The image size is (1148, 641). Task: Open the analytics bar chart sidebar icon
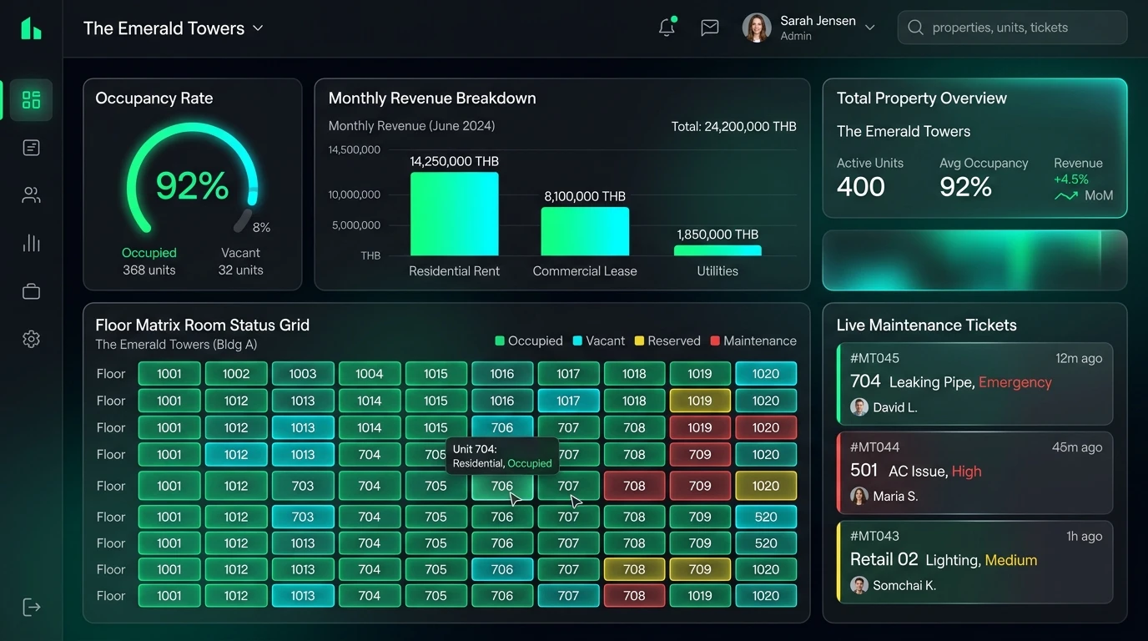[31, 243]
